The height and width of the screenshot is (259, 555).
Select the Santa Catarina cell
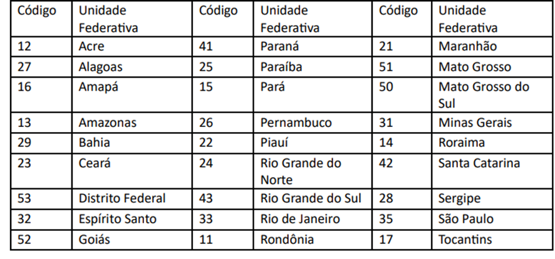point(492,171)
